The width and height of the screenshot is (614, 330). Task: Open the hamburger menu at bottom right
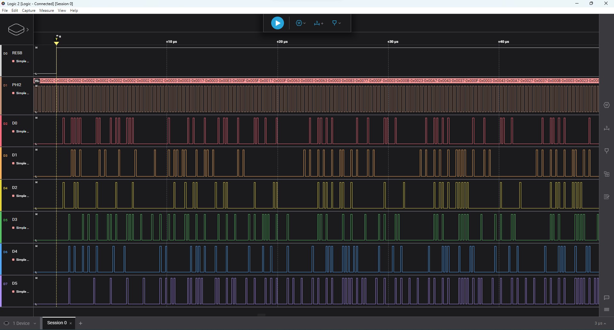[607, 310]
